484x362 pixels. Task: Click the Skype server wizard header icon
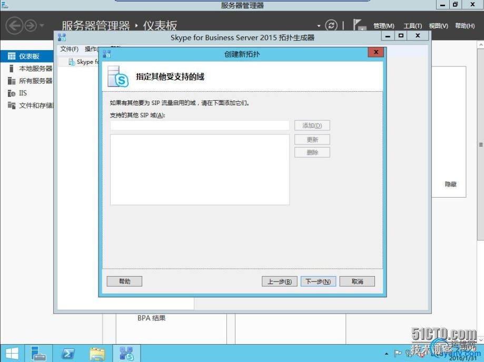(118, 76)
